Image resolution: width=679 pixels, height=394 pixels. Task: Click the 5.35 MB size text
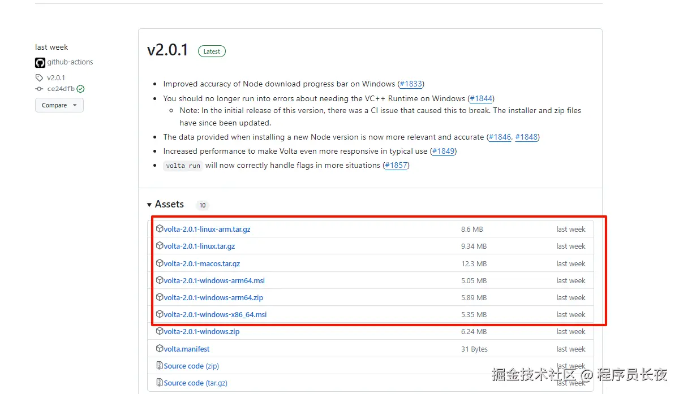474,314
